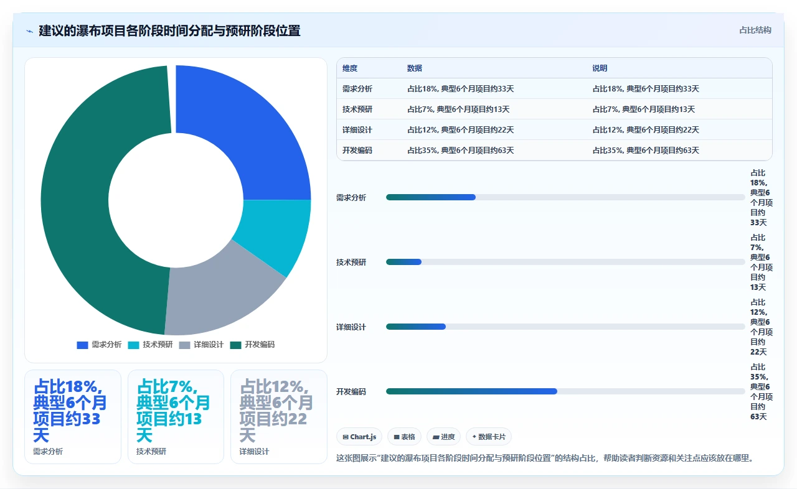Open the 技术预研 data card
The height and width of the screenshot is (489, 797).
176,417
